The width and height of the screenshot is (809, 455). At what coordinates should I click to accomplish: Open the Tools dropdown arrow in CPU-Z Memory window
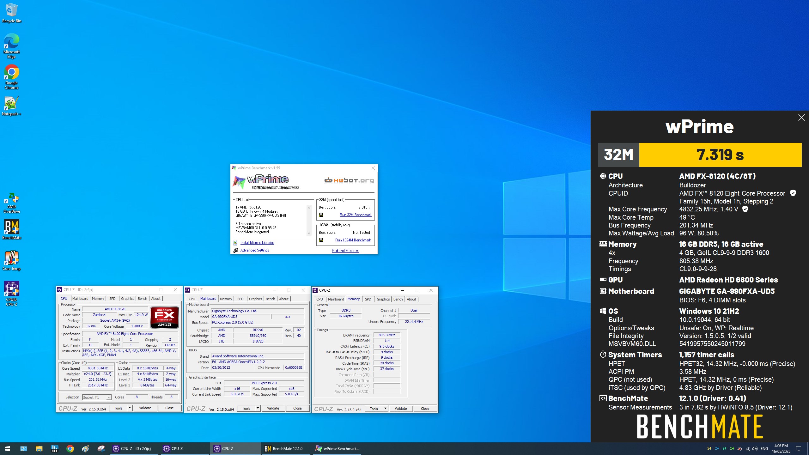(x=385, y=409)
